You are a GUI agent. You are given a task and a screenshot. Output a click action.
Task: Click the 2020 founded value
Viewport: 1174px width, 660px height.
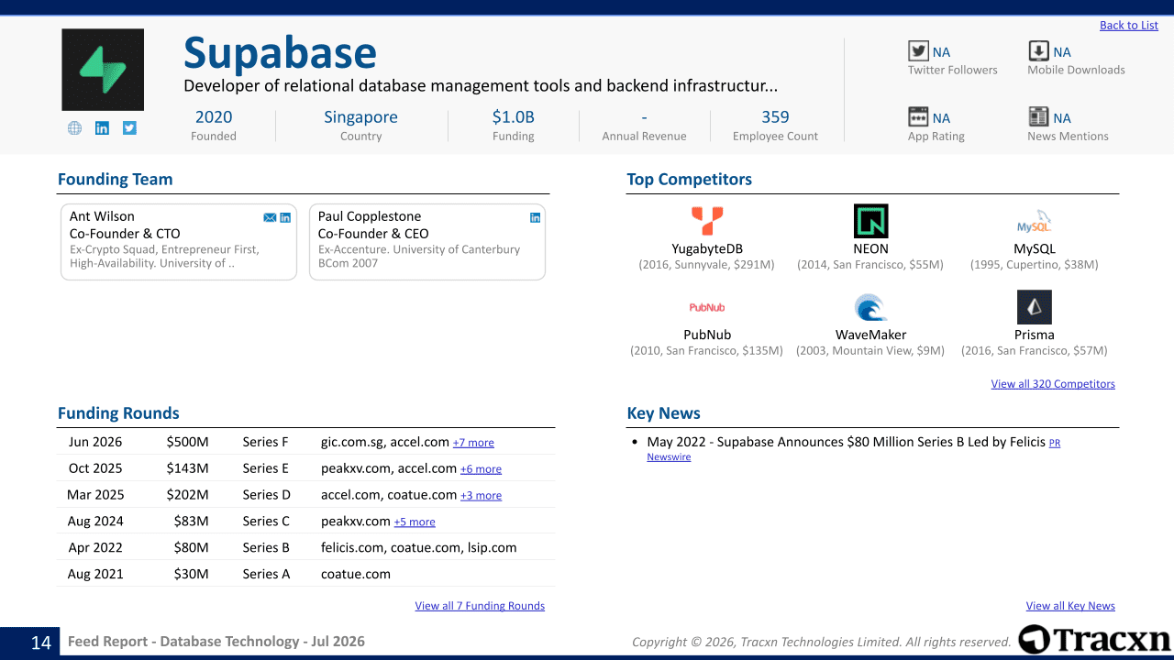point(214,116)
